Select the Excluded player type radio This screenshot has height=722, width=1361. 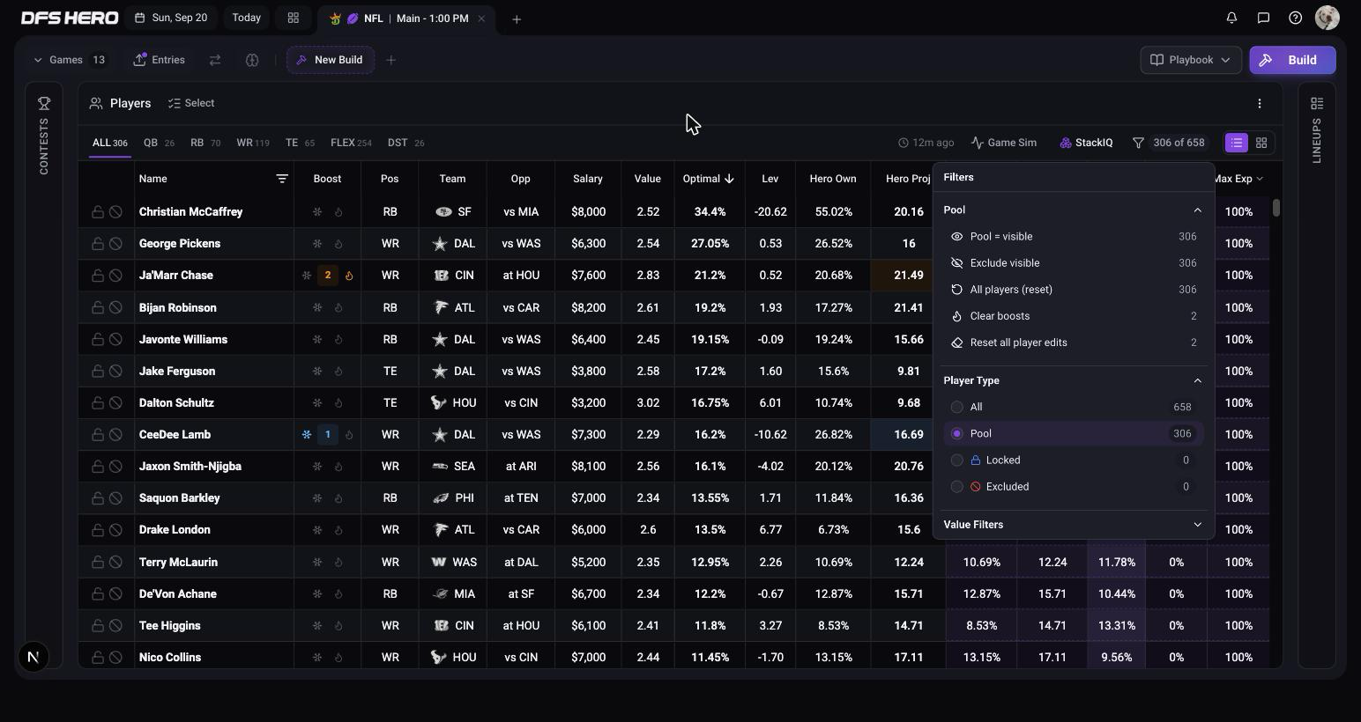click(956, 486)
